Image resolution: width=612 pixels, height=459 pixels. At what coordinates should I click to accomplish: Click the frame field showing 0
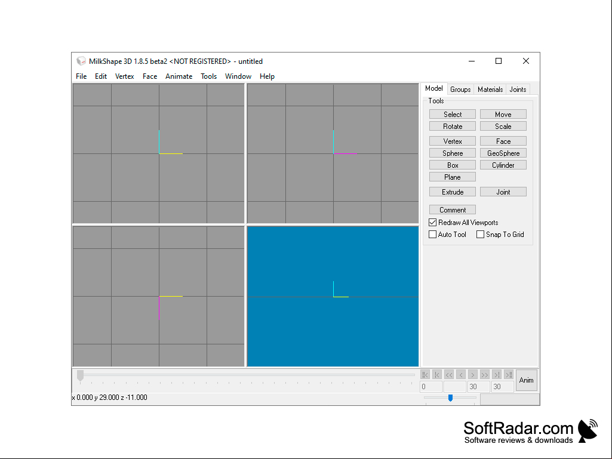(431, 387)
